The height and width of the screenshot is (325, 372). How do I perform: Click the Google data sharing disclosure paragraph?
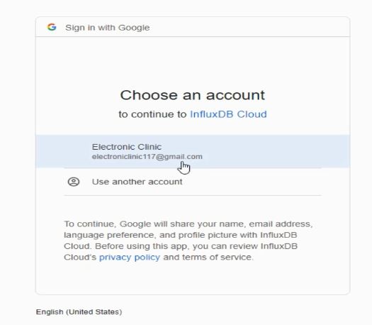click(188, 241)
